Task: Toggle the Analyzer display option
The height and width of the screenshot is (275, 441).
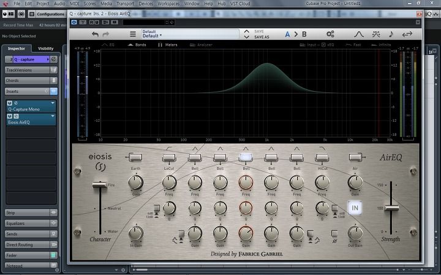Action: pyautogui.click(x=201, y=45)
